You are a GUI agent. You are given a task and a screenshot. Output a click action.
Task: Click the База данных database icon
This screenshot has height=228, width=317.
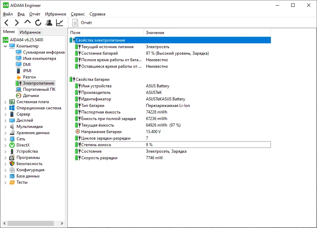(12, 176)
